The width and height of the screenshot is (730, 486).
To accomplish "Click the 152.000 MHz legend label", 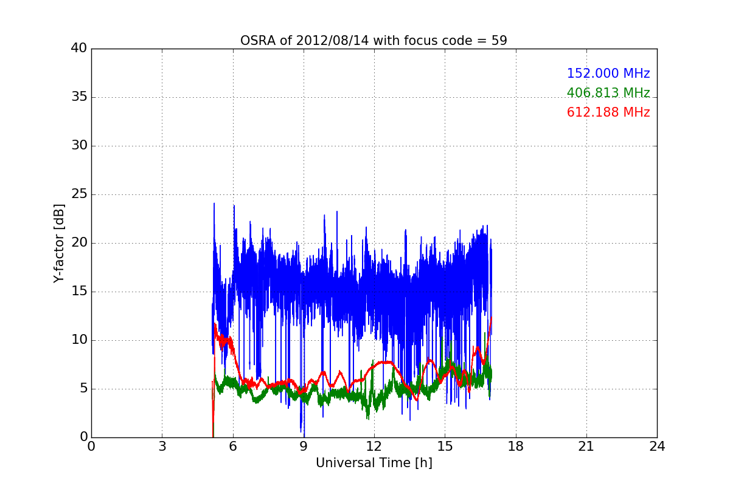I will 608,74.
